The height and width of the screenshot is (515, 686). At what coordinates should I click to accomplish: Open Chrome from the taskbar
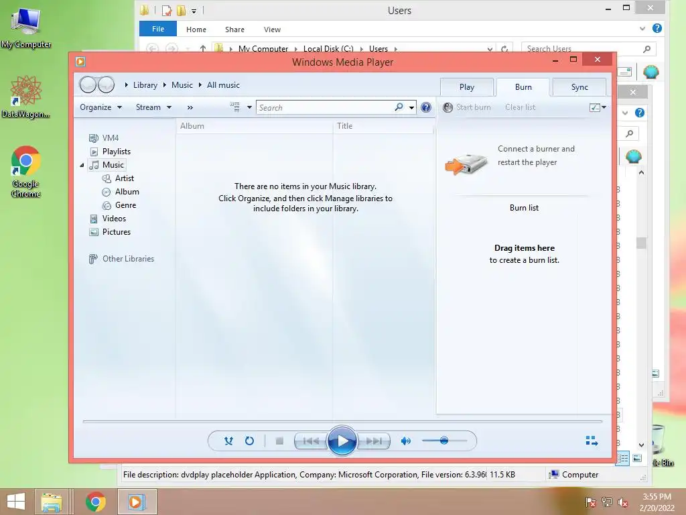coord(95,502)
